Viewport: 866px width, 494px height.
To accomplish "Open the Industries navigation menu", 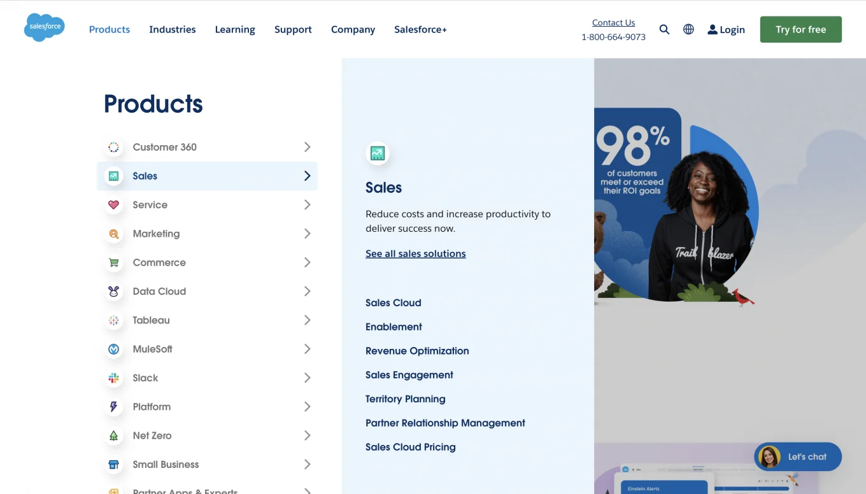I will point(172,29).
